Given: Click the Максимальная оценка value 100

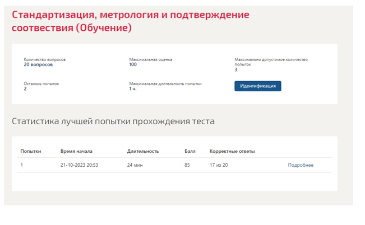Looking at the screenshot, I should pos(133,64).
